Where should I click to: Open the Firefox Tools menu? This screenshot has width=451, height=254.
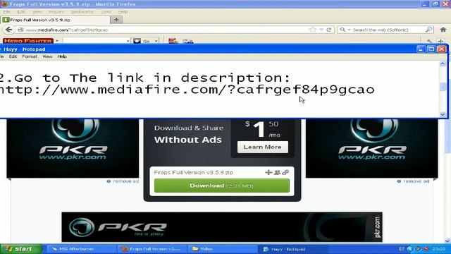tap(106, 12)
